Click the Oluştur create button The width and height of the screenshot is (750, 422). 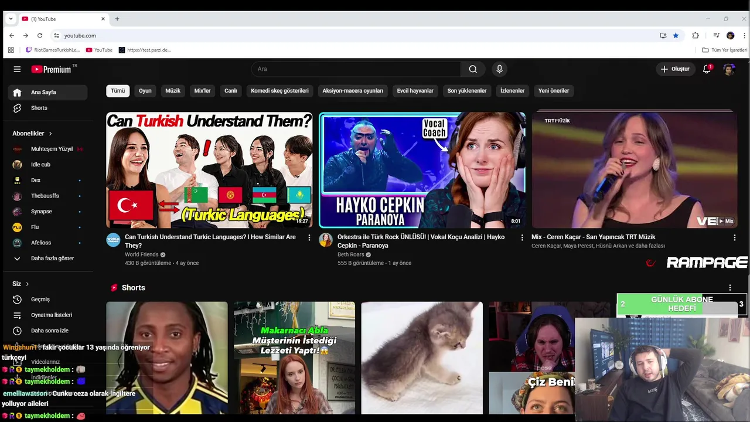coord(675,69)
